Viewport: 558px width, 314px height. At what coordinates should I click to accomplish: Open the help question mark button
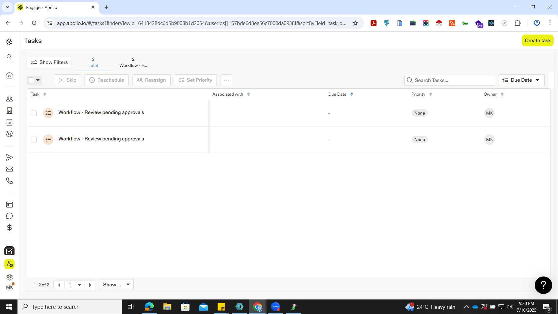[x=543, y=285]
